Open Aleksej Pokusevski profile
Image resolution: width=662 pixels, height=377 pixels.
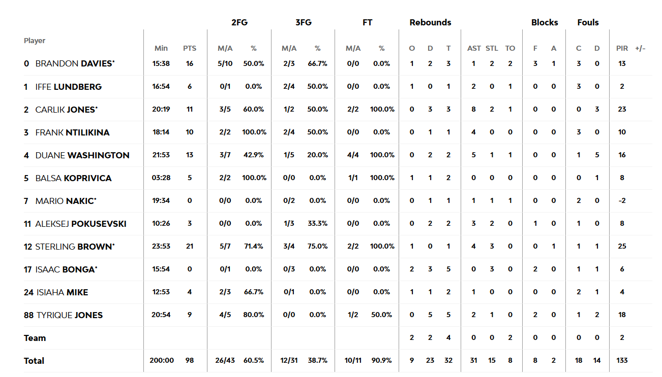tap(81, 224)
